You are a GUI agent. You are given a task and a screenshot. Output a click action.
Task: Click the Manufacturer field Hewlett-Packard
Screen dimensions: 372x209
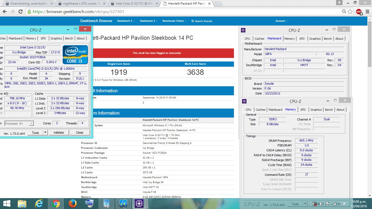click(x=304, y=49)
